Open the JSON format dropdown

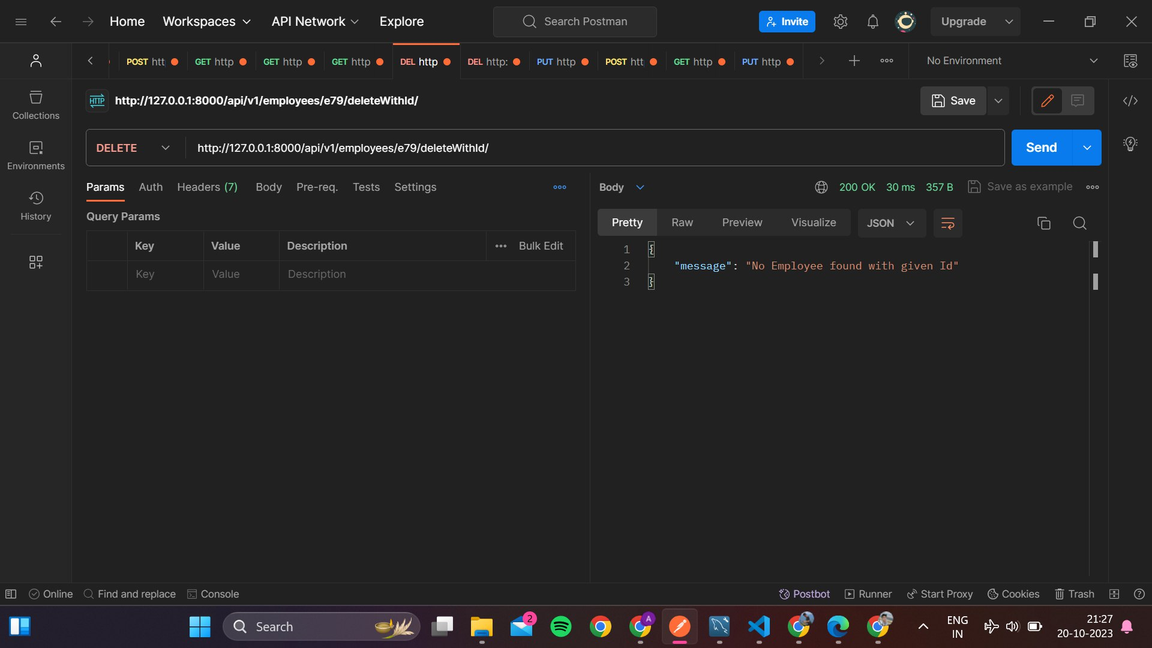[890, 223]
